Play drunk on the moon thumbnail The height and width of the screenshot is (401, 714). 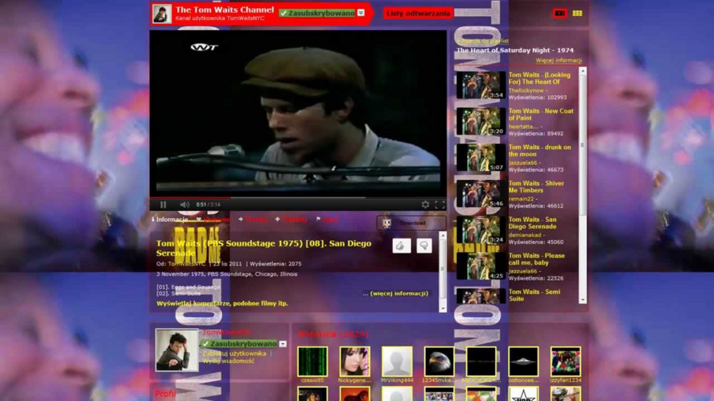tap(481, 157)
